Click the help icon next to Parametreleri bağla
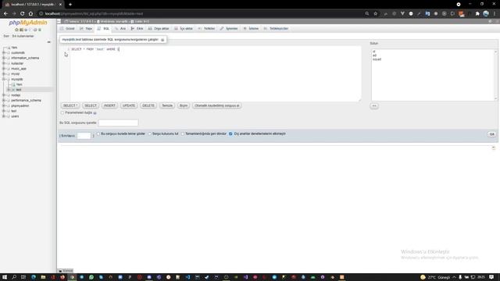Screen dimensions: 500x281 (x=95, y=112)
